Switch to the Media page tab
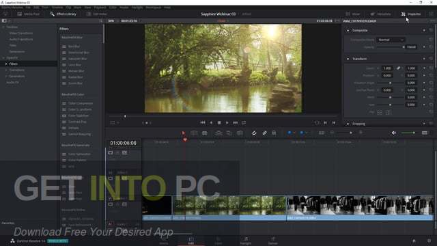Screen dimensions: 437x246 click(164, 241)
